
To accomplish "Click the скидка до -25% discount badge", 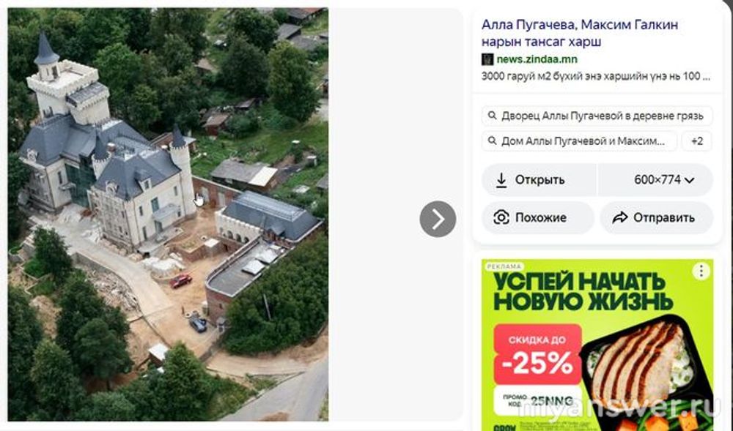I will [x=537, y=354].
